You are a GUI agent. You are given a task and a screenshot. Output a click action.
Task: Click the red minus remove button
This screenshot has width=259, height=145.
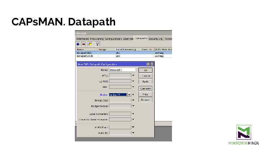click(x=84, y=44)
